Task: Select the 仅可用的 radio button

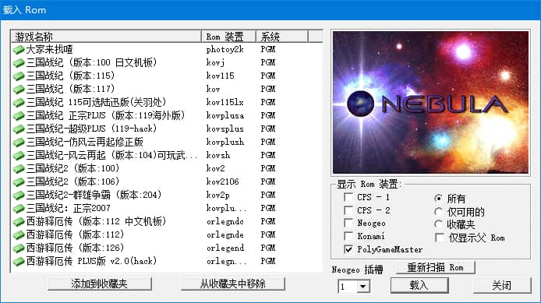Action: tap(439, 211)
